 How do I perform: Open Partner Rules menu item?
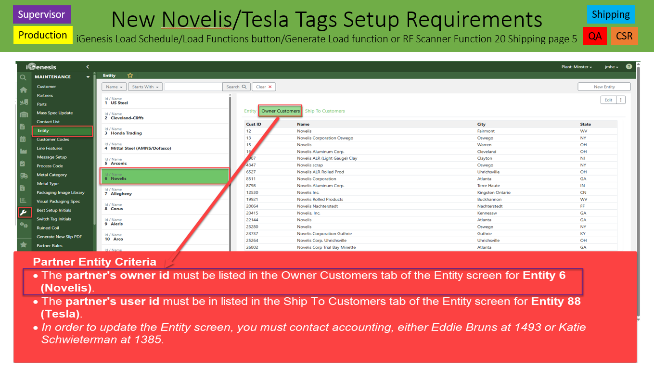click(x=50, y=245)
